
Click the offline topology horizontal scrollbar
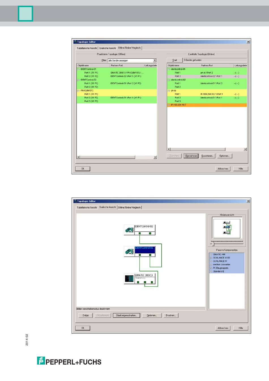click(x=117, y=157)
